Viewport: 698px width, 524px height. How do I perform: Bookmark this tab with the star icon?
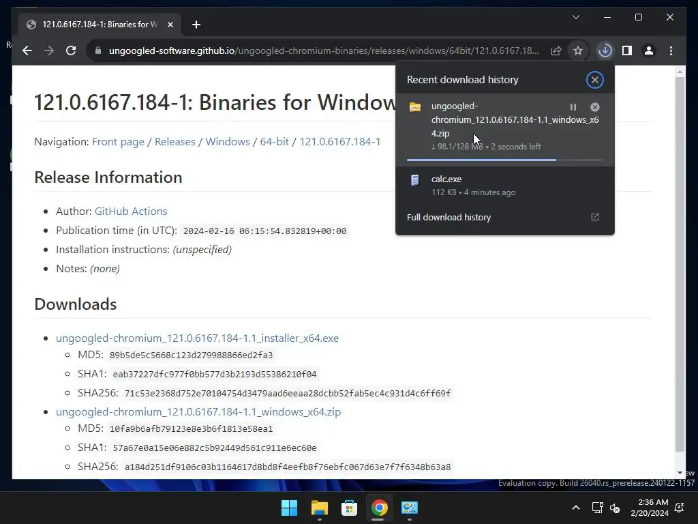coord(578,50)
